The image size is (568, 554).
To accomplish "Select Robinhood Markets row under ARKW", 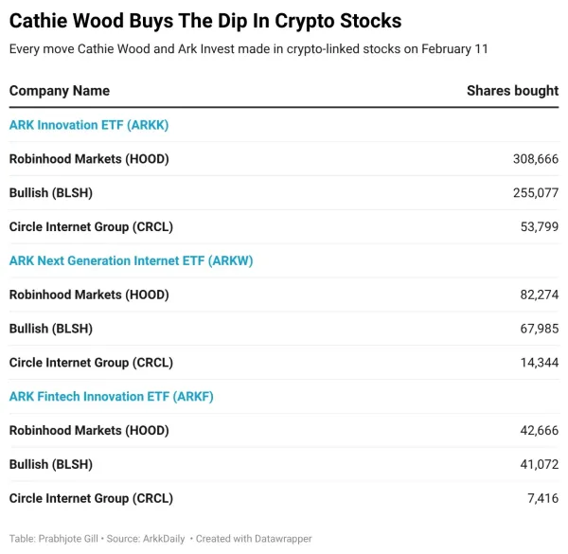I will (x=89, y=295).
